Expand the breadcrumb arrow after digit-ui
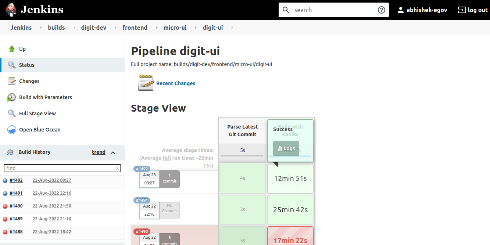490x245 pixels. [232, 28]
